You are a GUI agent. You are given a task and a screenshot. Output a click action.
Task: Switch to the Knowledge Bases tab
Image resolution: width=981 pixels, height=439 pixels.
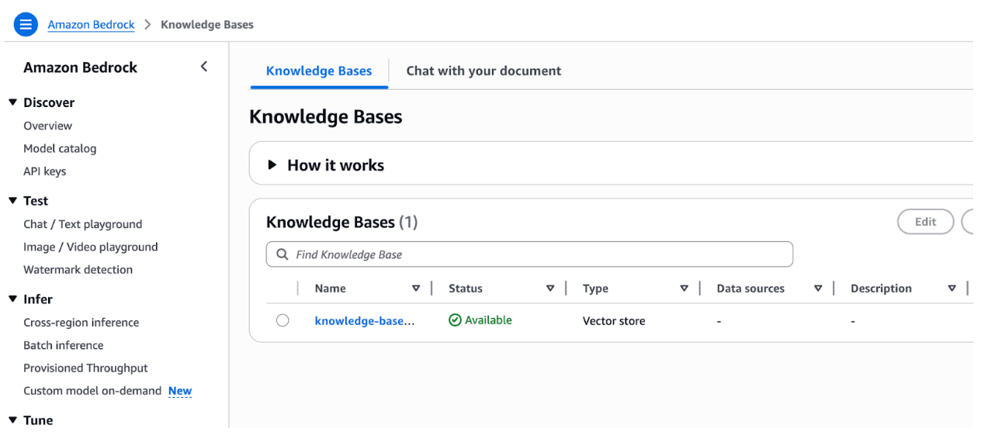pyautogui.click(x=319, y=71)
